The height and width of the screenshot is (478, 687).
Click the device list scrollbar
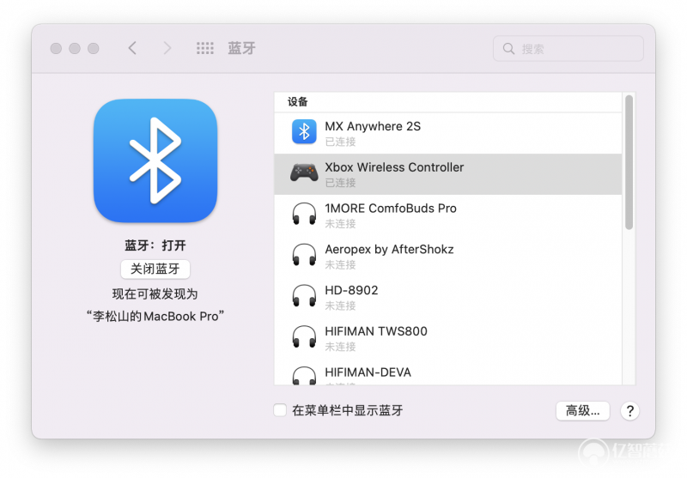click(629, 162)
